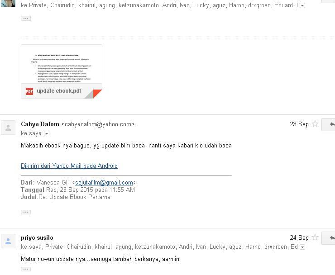
Task: Click sejutafilm@gmail.com email link
Action: (x=104, y=183)
